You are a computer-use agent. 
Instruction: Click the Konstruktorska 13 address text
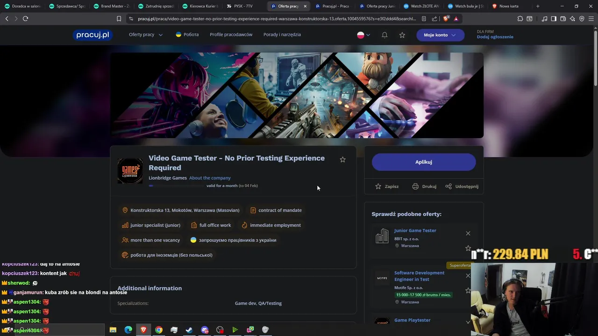click(185, 210)
